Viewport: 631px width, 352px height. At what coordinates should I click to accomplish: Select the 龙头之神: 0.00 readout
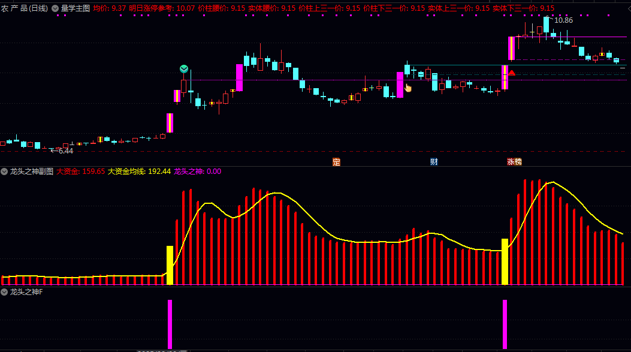[x=198, y=172]
